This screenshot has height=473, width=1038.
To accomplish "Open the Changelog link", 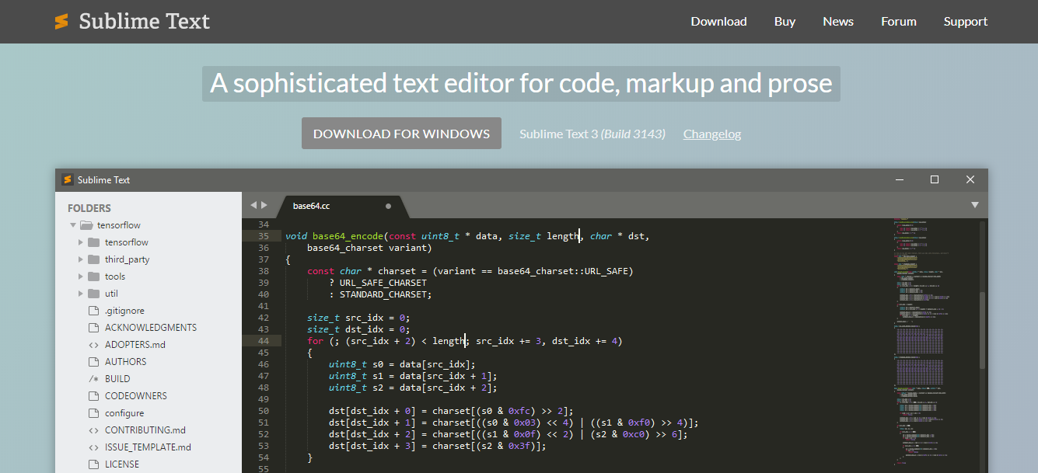I will 711,134.
